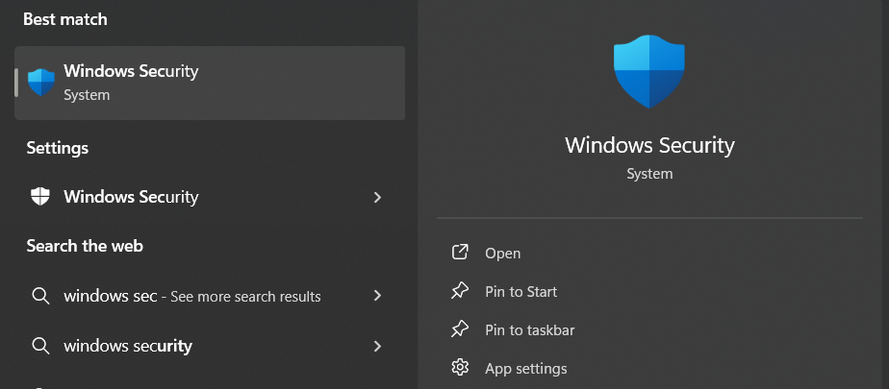Click the pin icon beside Pin to Start

coord(460,291)
